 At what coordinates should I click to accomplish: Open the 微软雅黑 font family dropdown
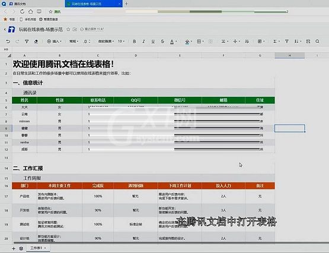pos(106,42)
